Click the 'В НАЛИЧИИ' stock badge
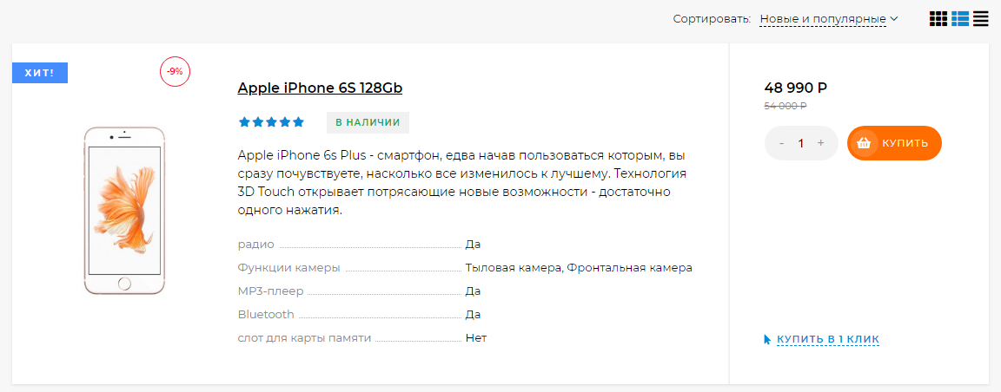This screenshot has height=392, width=1001. coord(368,122)
